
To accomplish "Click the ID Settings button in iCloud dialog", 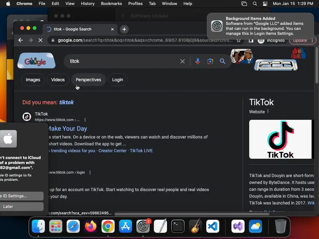I will click(x=22, y=196).
